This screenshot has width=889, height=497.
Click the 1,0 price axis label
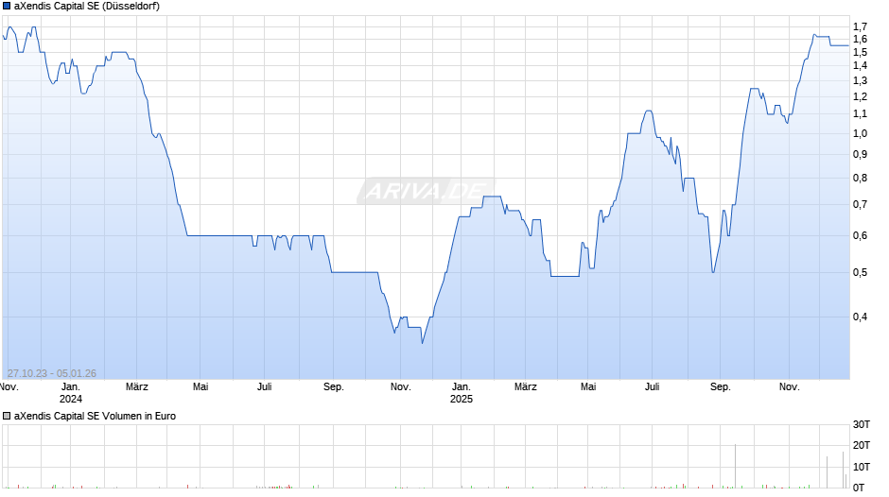(x=860, y=134)
